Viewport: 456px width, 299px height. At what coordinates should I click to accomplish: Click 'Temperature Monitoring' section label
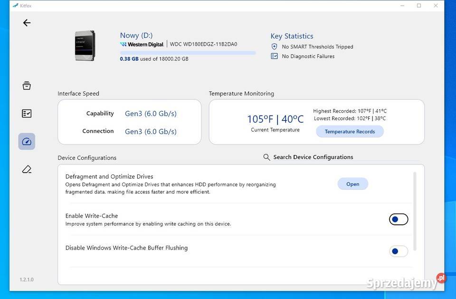click(x=241, y=94)
